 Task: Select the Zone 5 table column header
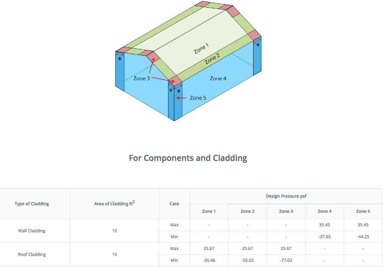363,211
